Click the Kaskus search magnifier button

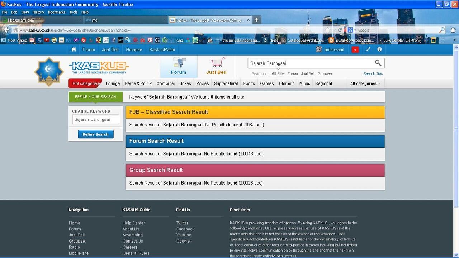coord(378,63)
